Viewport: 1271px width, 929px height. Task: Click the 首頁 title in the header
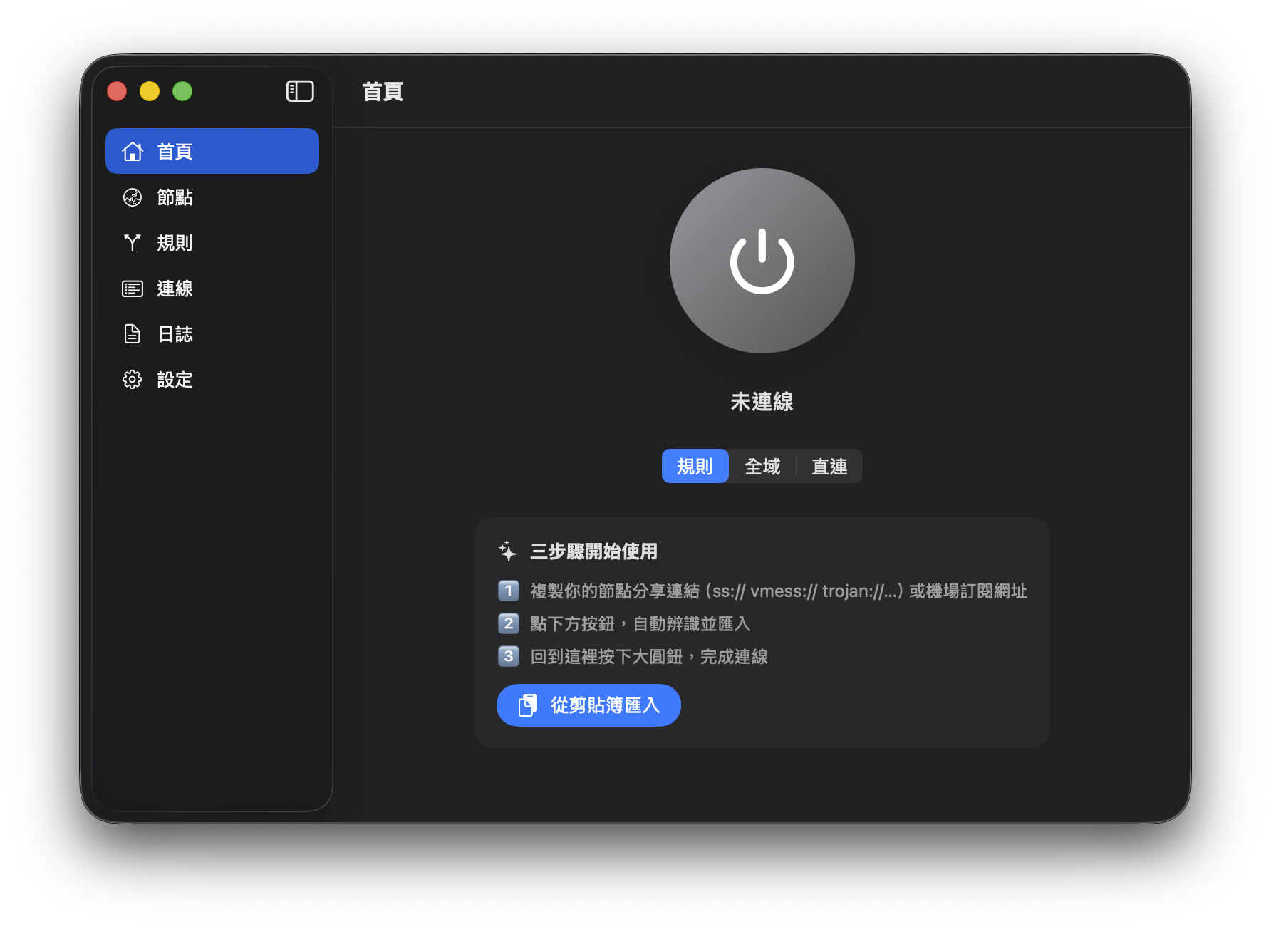(x=383, y=92)
